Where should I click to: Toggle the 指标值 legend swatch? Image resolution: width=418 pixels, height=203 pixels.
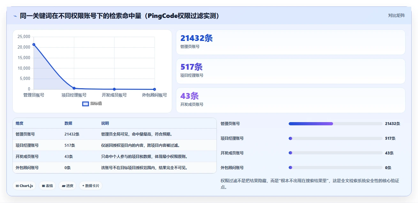point(86,104)
